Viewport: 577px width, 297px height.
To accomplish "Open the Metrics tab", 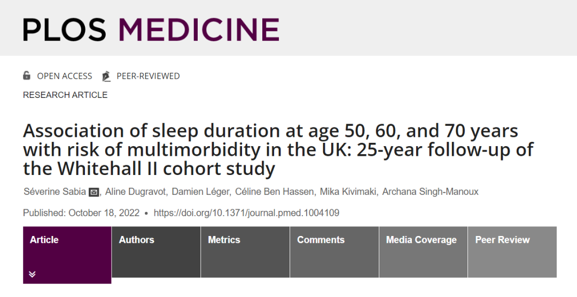I will (245, 252).
